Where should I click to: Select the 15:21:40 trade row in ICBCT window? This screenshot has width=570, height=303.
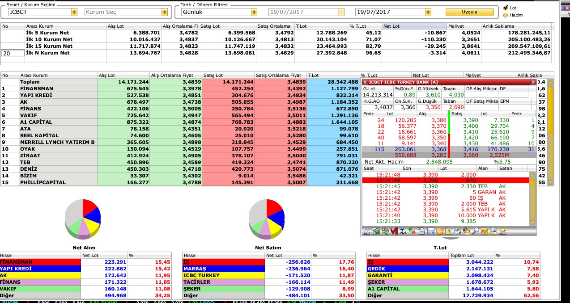[x=446, y=215]
